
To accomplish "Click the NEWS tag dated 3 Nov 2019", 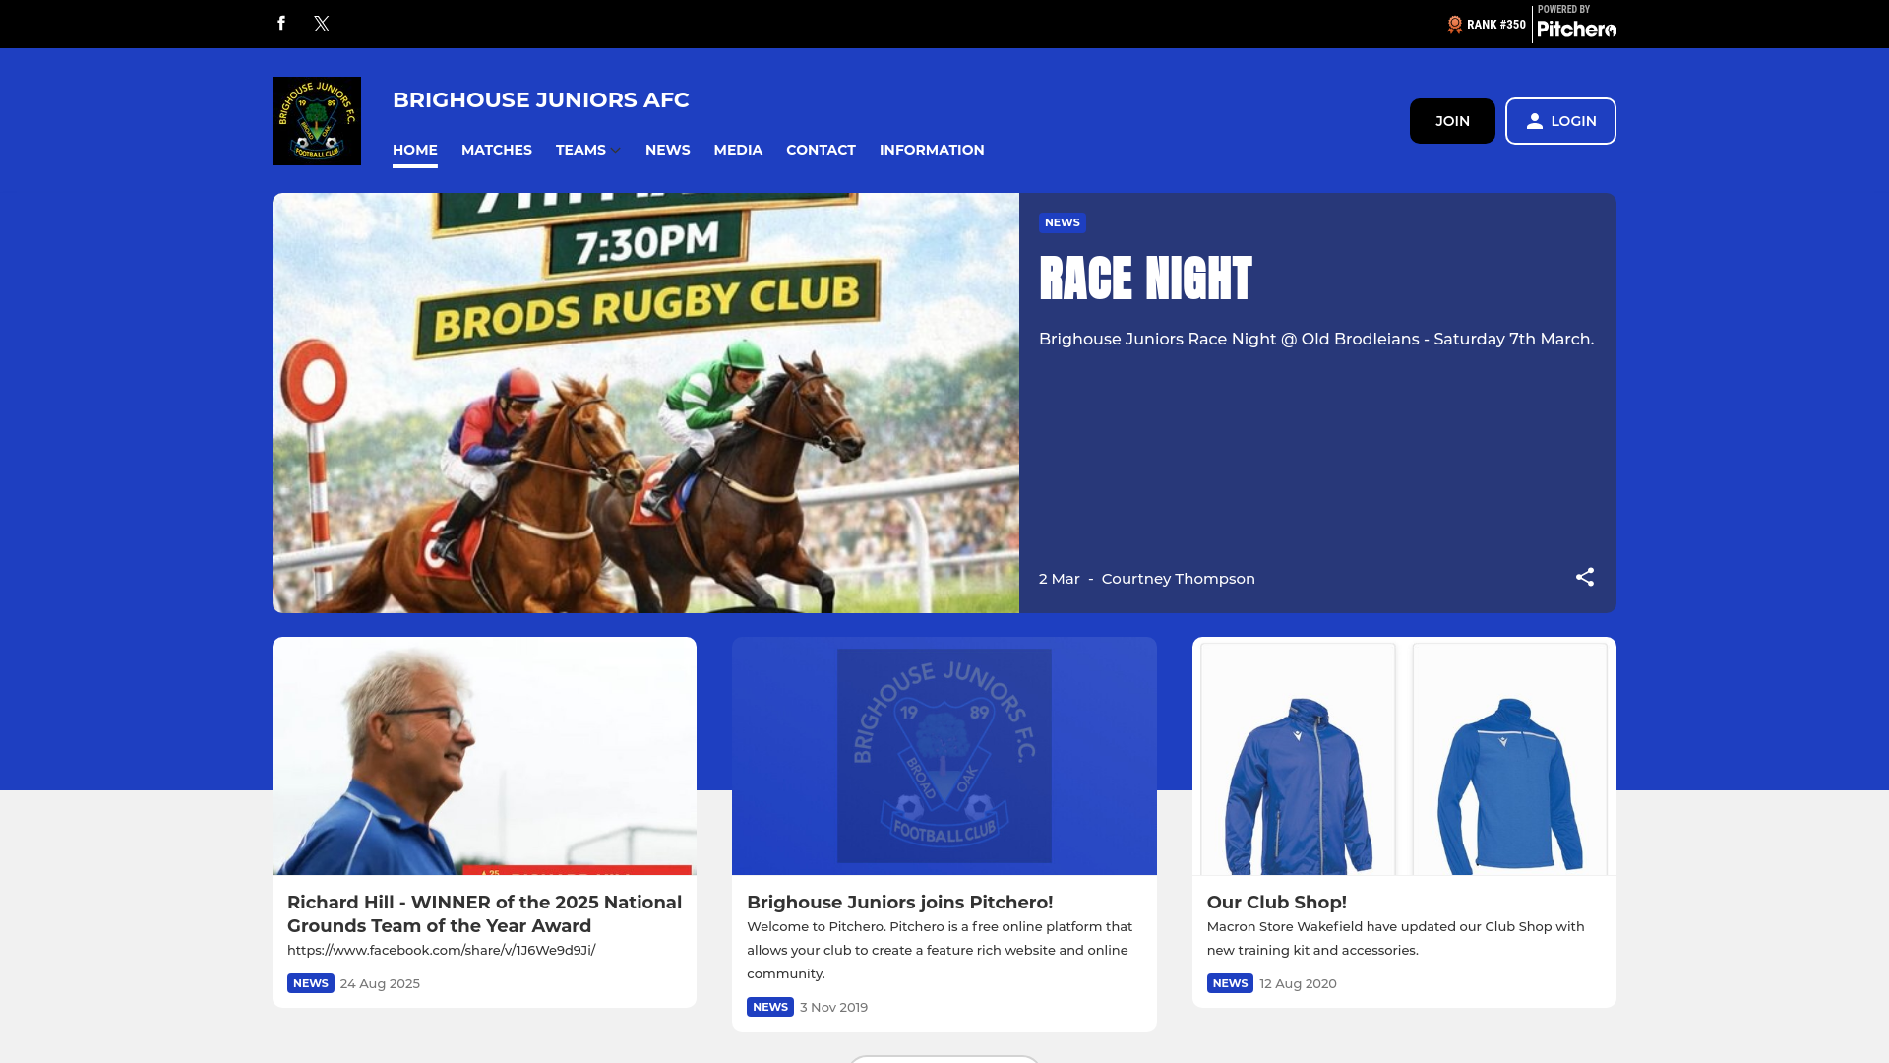I will [x=770, y=1007].
